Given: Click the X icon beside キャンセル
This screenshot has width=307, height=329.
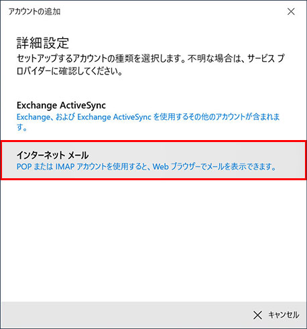Looking at the screenshot, I should [x=257, y=315].
